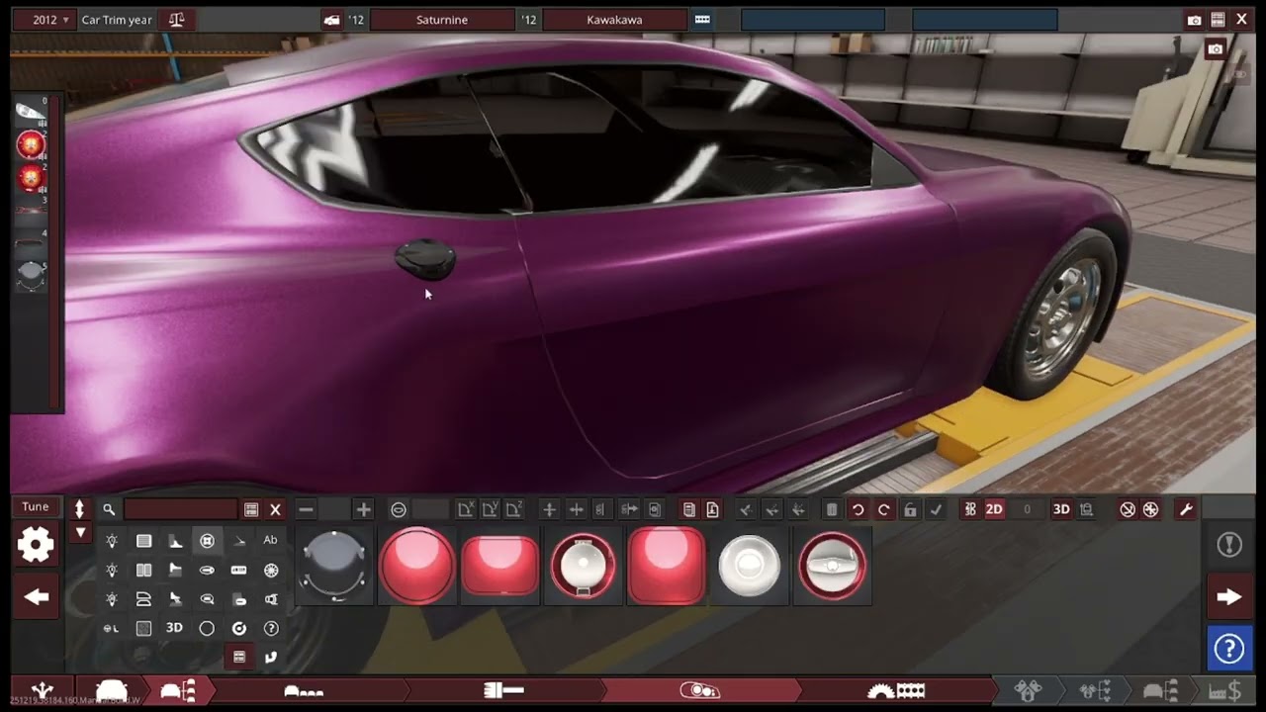The height and width of the screenshot is (712, 1266).
Task: Toggle the fixture lock icon
Action: click(910, 509)
